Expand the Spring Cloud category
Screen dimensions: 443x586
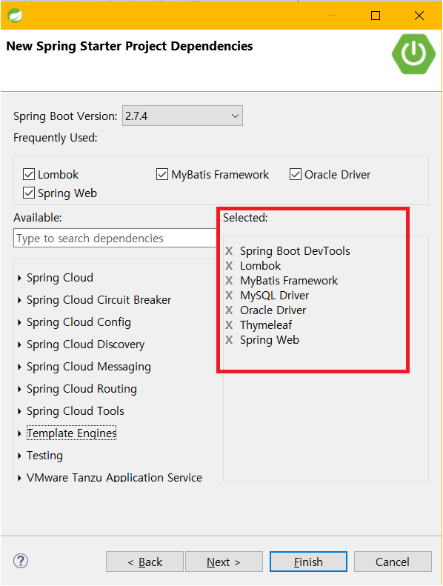click(19, 278)
